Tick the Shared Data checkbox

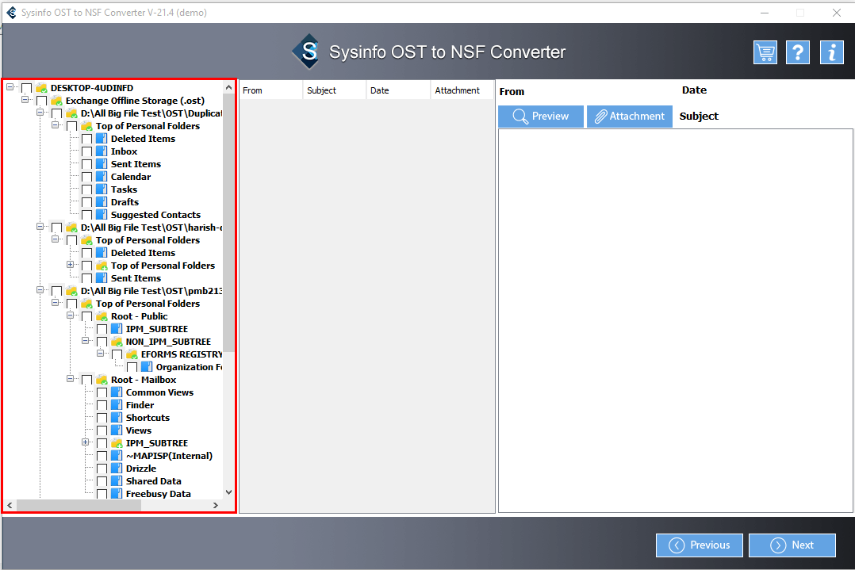102,482
